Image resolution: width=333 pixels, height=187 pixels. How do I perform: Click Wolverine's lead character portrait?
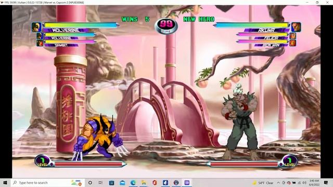[x=36, y=27]
